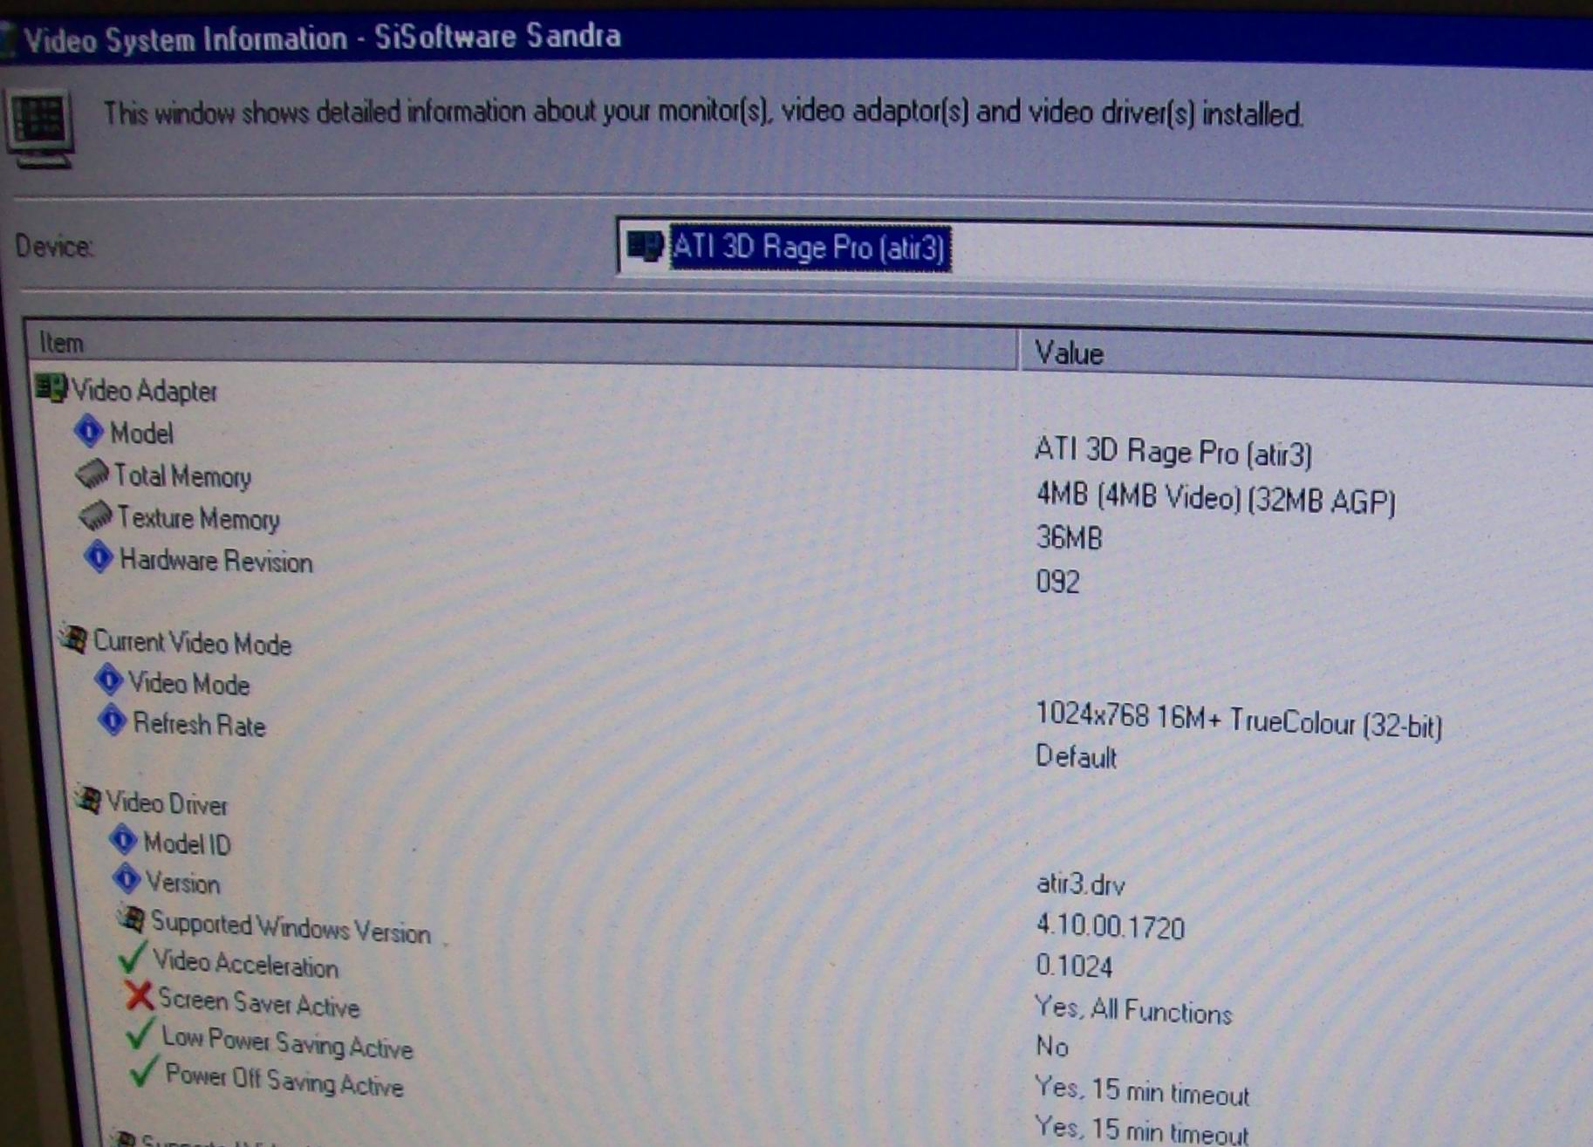Screen dimensions: 1593x1147
Task: Click the value ATI 3D Rage Pro (atir3) in list
Action: (1174, 453)
